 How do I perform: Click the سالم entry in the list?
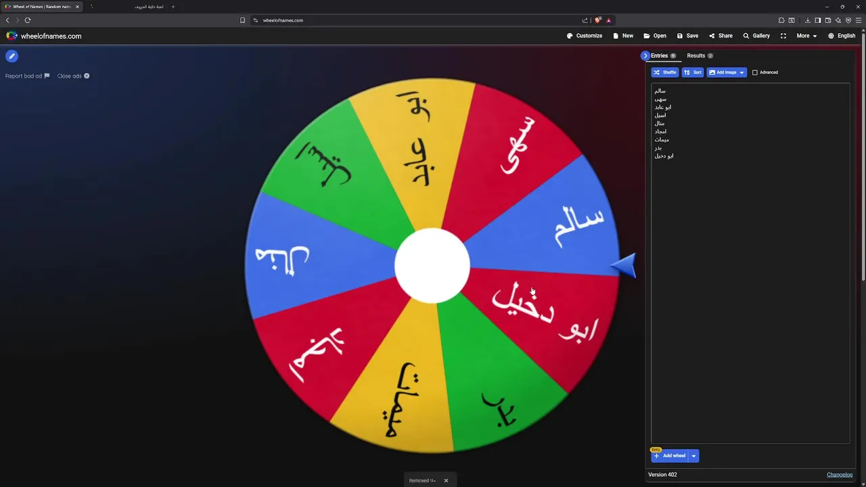pos(660,91)
